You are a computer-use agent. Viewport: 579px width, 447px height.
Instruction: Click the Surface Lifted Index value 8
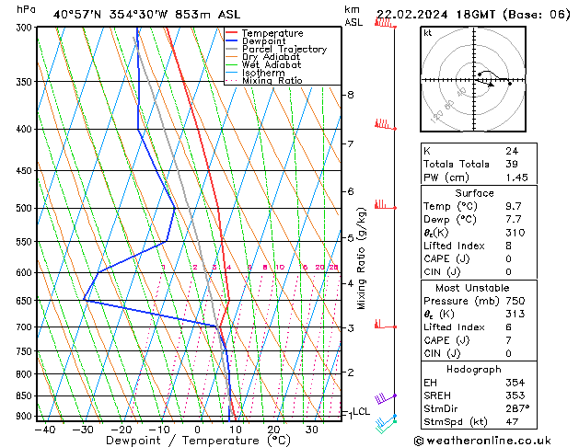(x=508, y=246)
